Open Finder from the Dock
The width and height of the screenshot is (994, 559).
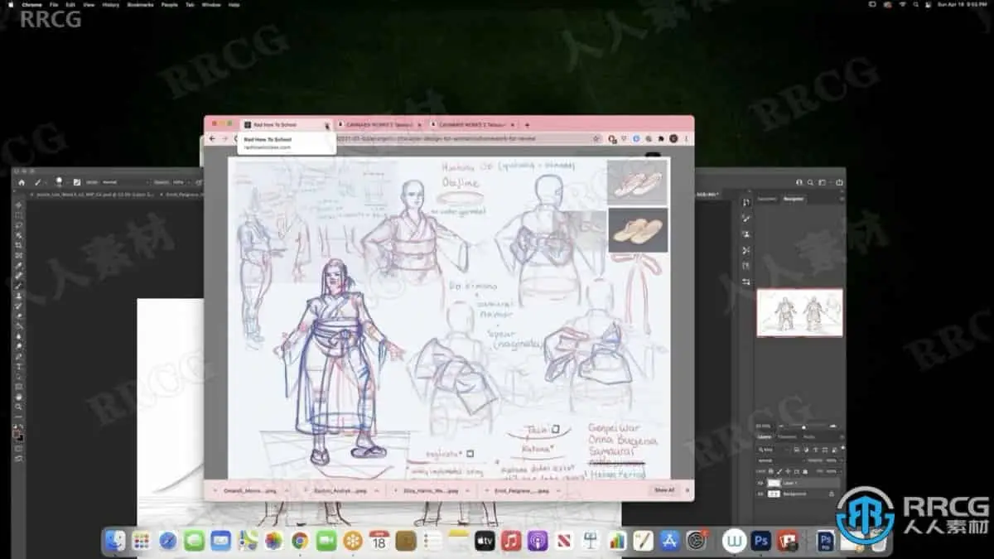(x=114, y=541)
